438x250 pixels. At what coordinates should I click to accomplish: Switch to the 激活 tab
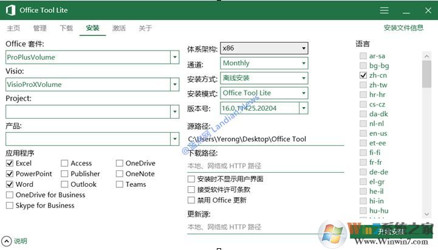tap(119, 28)
